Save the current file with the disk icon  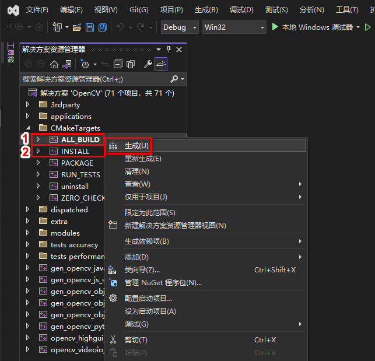pos(90,27)
